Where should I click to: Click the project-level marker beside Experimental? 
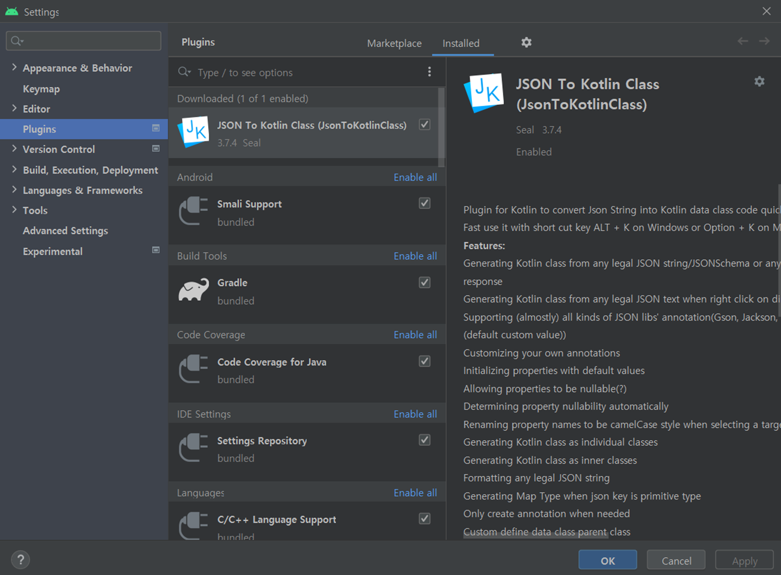tap(155, 250)
